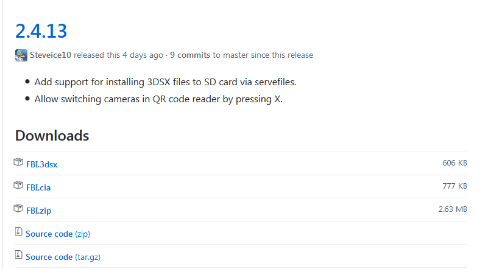
Task: Click the package icon beside FBI.cia
Action: pyautogui.click(x=18, y=185)
